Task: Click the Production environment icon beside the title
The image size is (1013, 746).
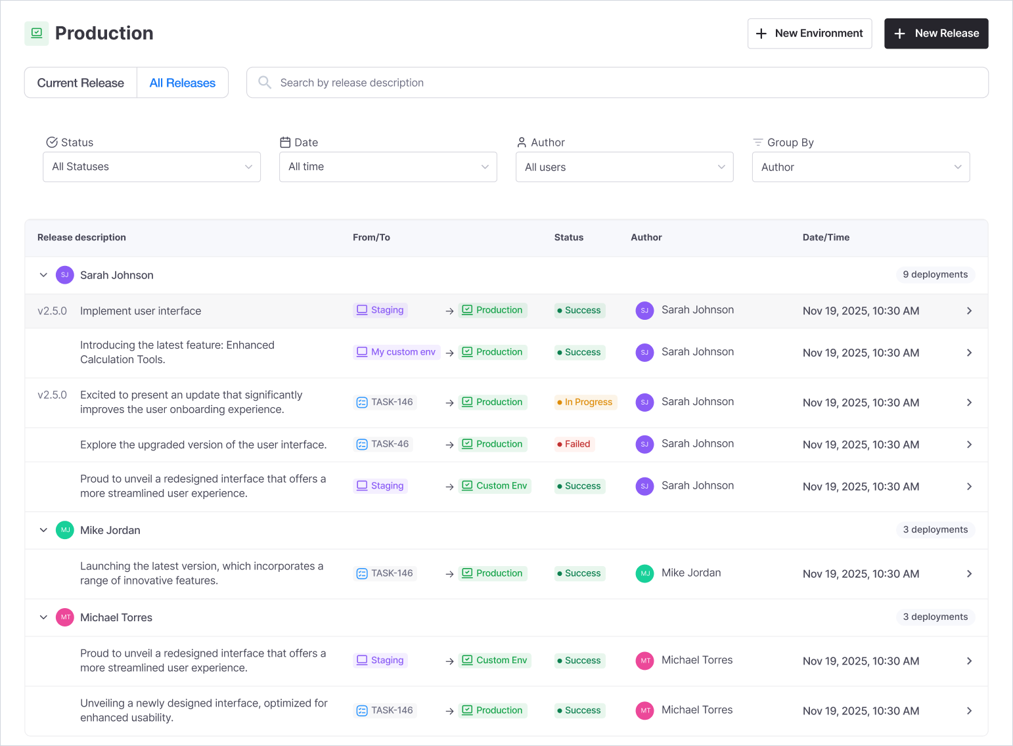Action: coord(37,33)
